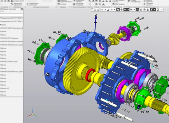Open the dropdown arrow next to the zoom magnifier

tap(105, 10)
